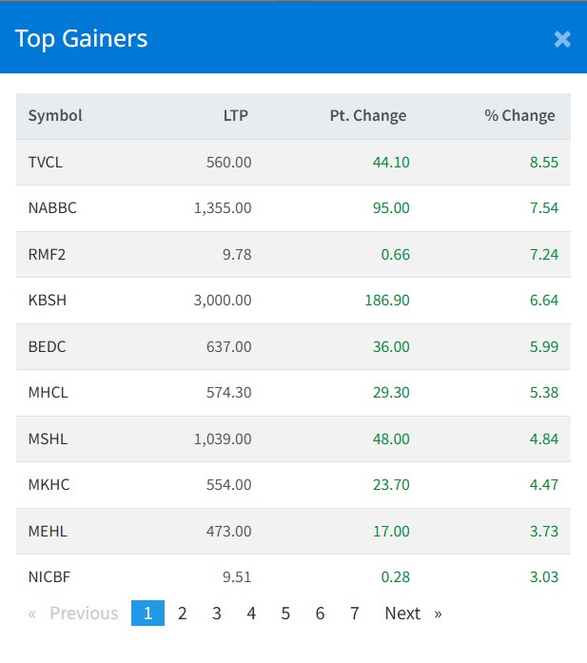The height and width of the screenshot is (663, 587).
Task: Sort by the Symbol column header
Action: (x=55, y=116)
